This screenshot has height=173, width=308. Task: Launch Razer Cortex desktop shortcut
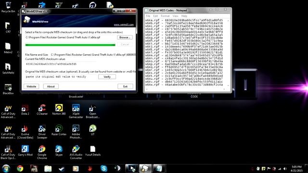tap(59, 130)
